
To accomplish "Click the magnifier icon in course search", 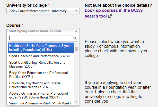I will (75, 38).
